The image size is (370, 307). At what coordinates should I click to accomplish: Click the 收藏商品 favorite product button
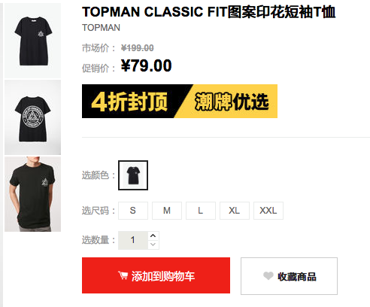coord(289,276)
